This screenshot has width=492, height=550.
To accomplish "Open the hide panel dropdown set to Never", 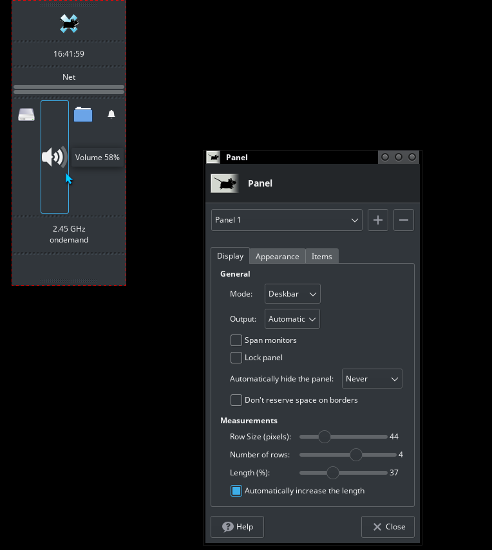I will click(x=372, y=379).
